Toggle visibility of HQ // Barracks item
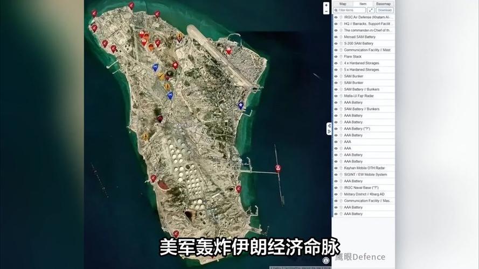The image size is (479, 269). pos(336,24)
